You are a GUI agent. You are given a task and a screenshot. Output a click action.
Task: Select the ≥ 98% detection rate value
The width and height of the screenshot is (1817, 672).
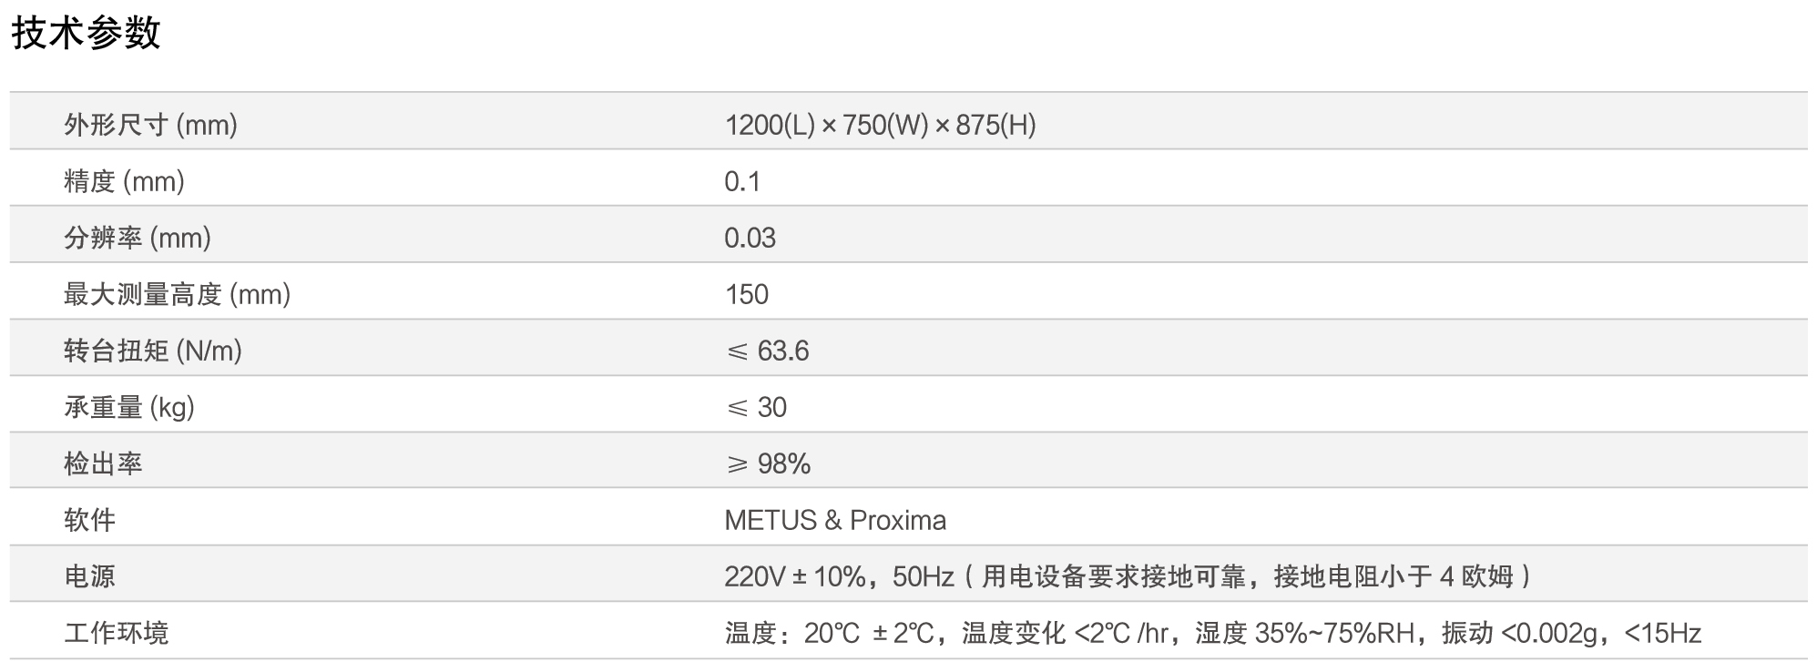coord(768,463)
